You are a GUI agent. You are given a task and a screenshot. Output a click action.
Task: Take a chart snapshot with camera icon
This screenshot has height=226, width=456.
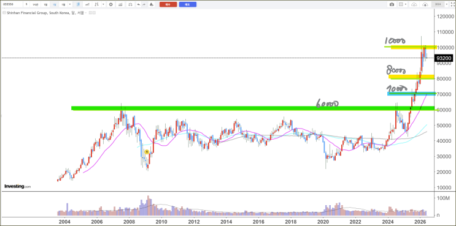(x=392, y=4)
